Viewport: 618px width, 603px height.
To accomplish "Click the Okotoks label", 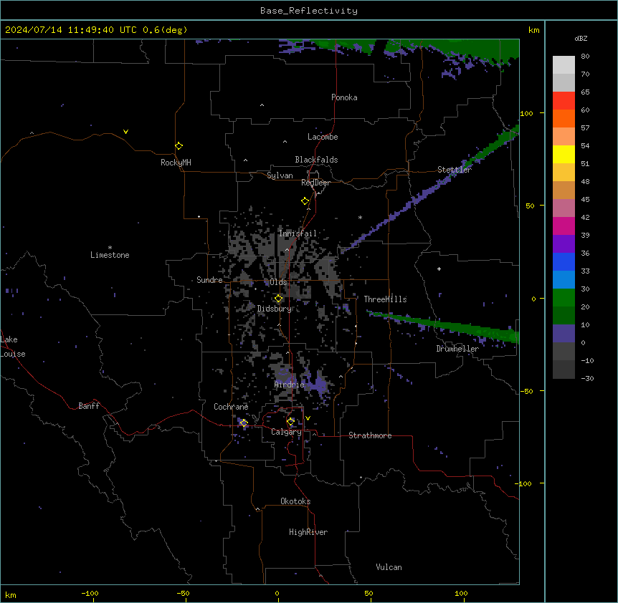I will coord(295,501).
